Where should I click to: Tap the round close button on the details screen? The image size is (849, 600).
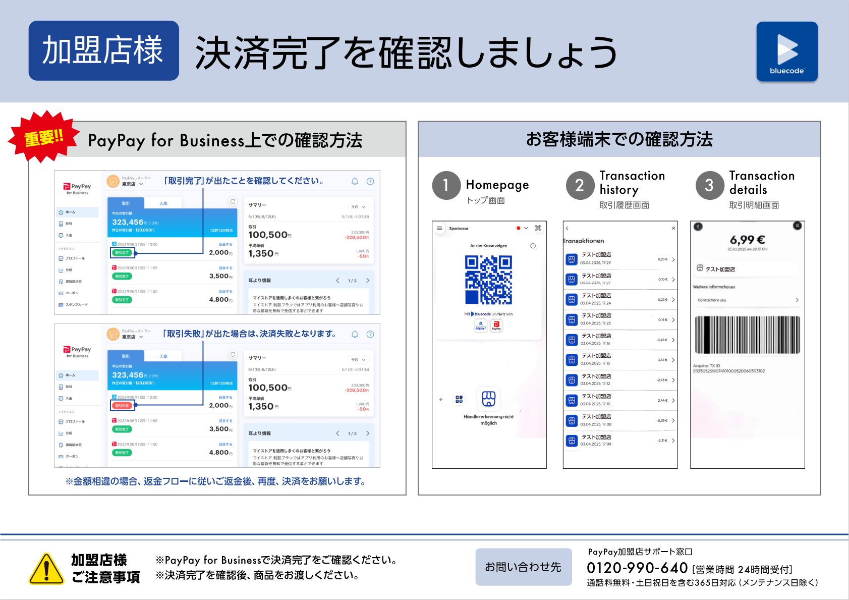pyautogui.click(x=798, y=226)
